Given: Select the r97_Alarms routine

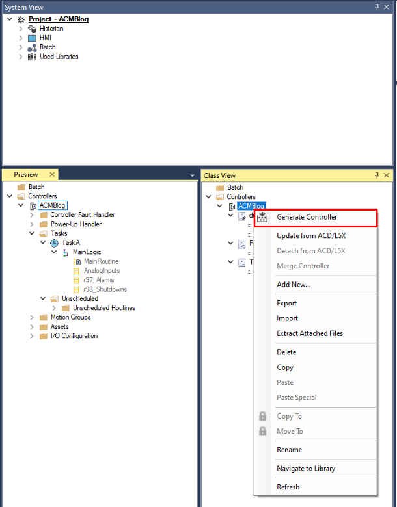Looking at the screenshot, I should [98, 280].
